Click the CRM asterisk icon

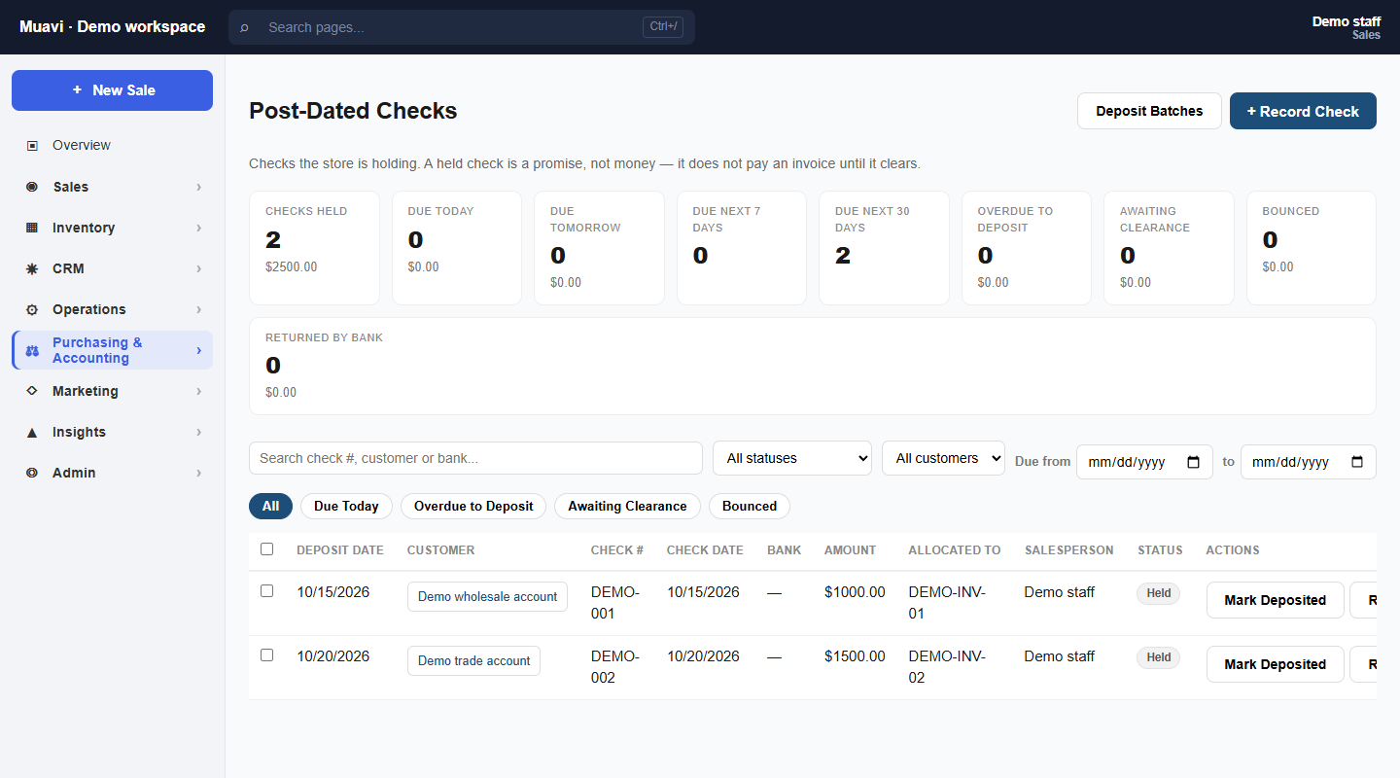tap(32, 268)
